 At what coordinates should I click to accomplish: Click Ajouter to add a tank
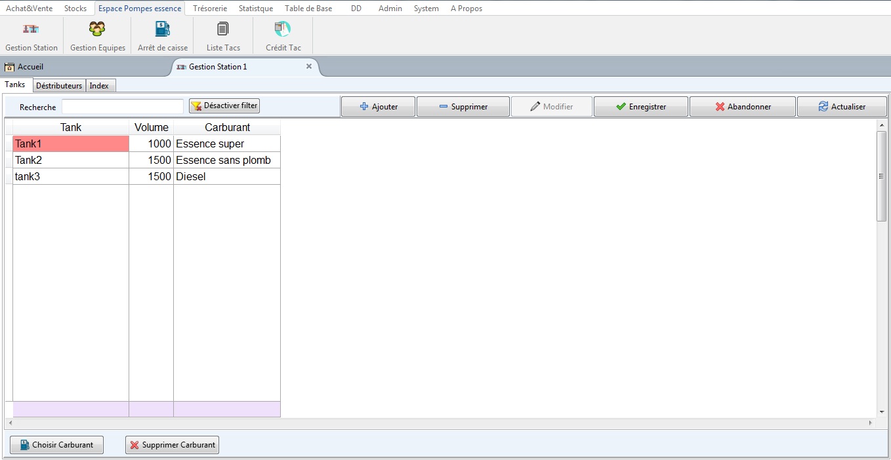(379, 107)
